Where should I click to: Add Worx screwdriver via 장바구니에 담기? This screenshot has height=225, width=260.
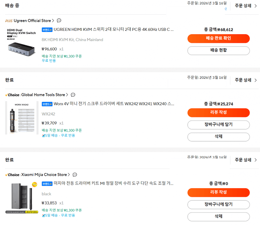[x=218, y=125]
